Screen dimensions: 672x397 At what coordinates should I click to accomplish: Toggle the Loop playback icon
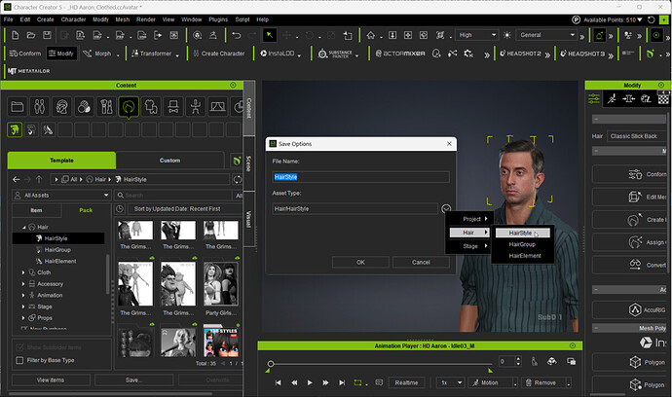pos(357,382)
